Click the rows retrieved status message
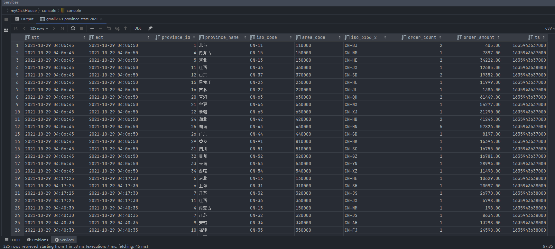 click(x=76, y=246)
